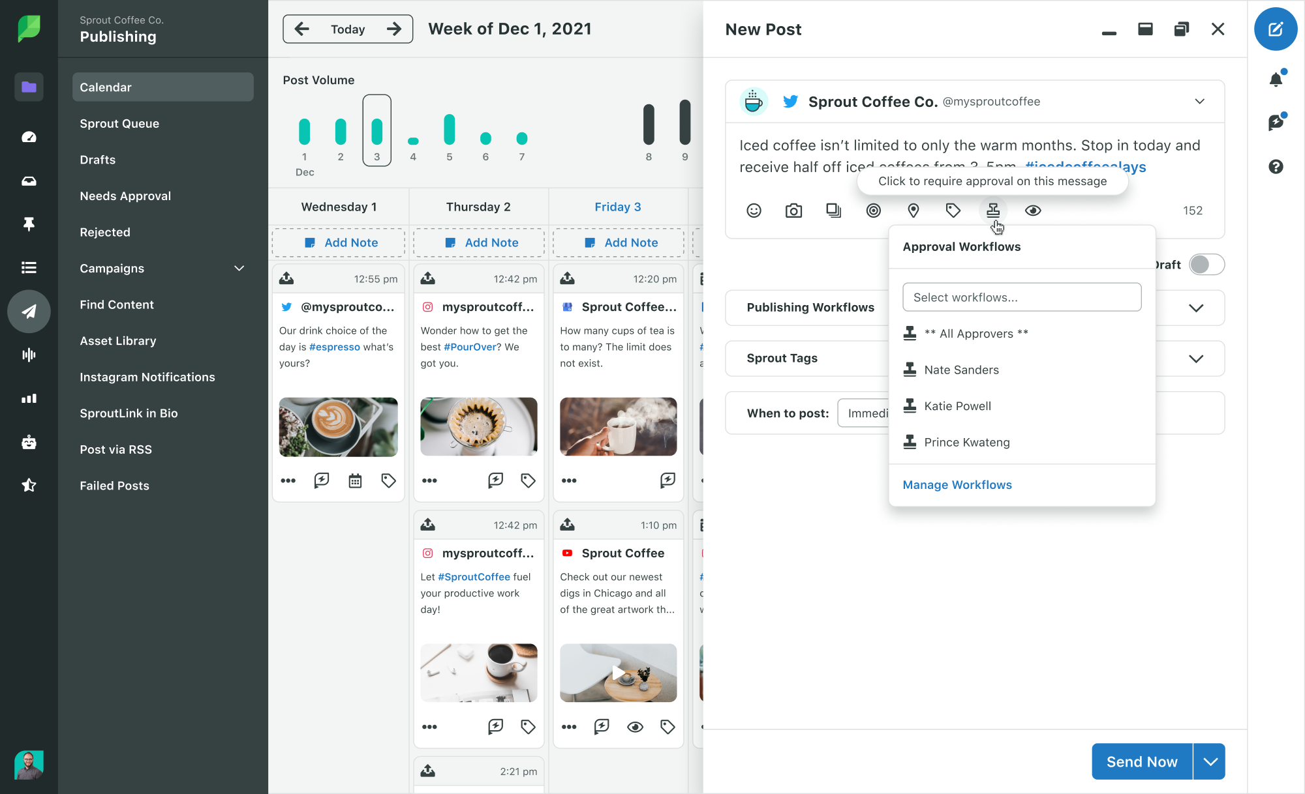Open the Drafts menu item
1305x794 pixels.
coord(97,159)
